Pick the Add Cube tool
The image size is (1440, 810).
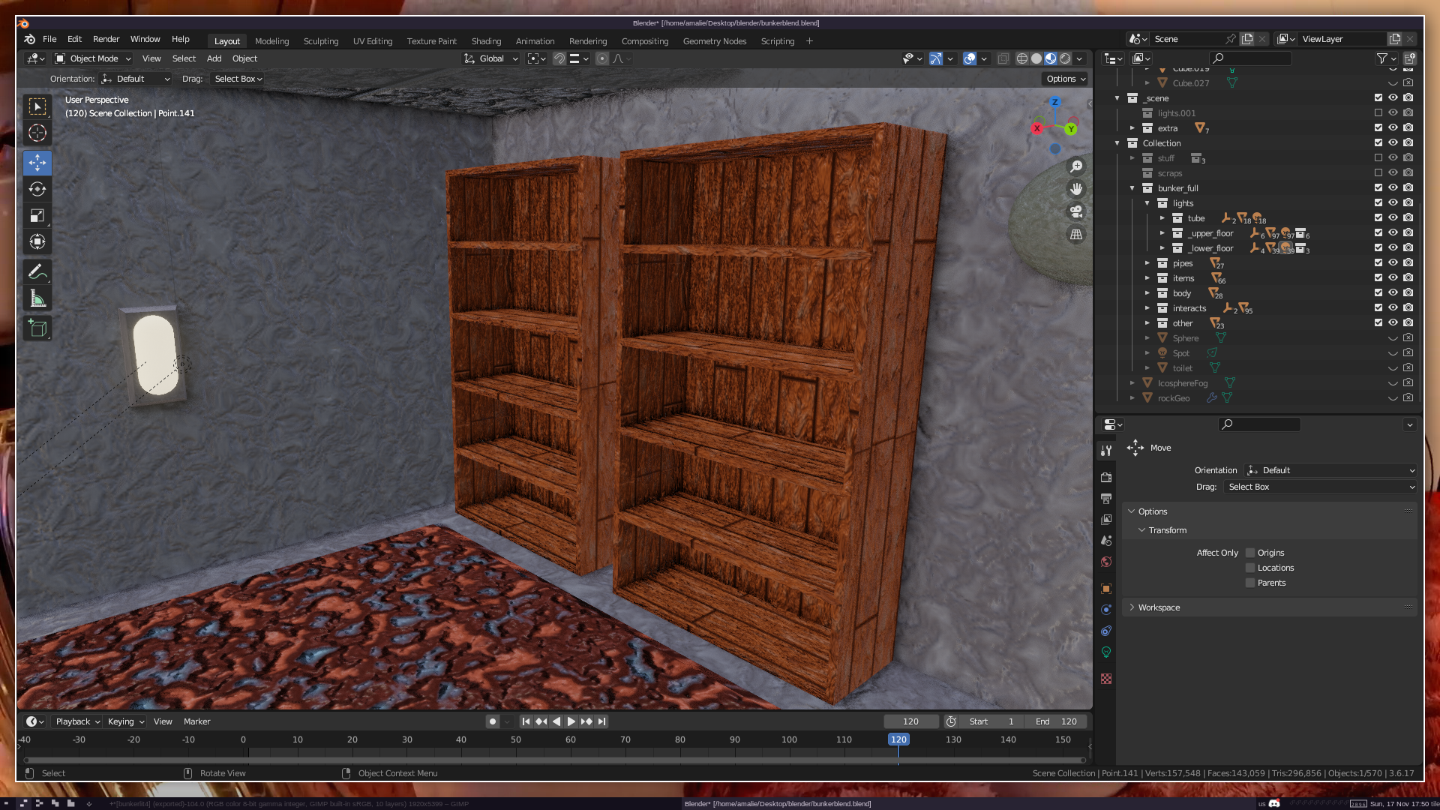click(37, 328)
